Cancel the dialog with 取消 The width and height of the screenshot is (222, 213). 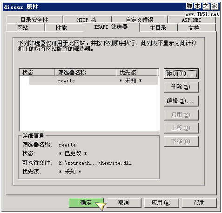coord(124,203)
